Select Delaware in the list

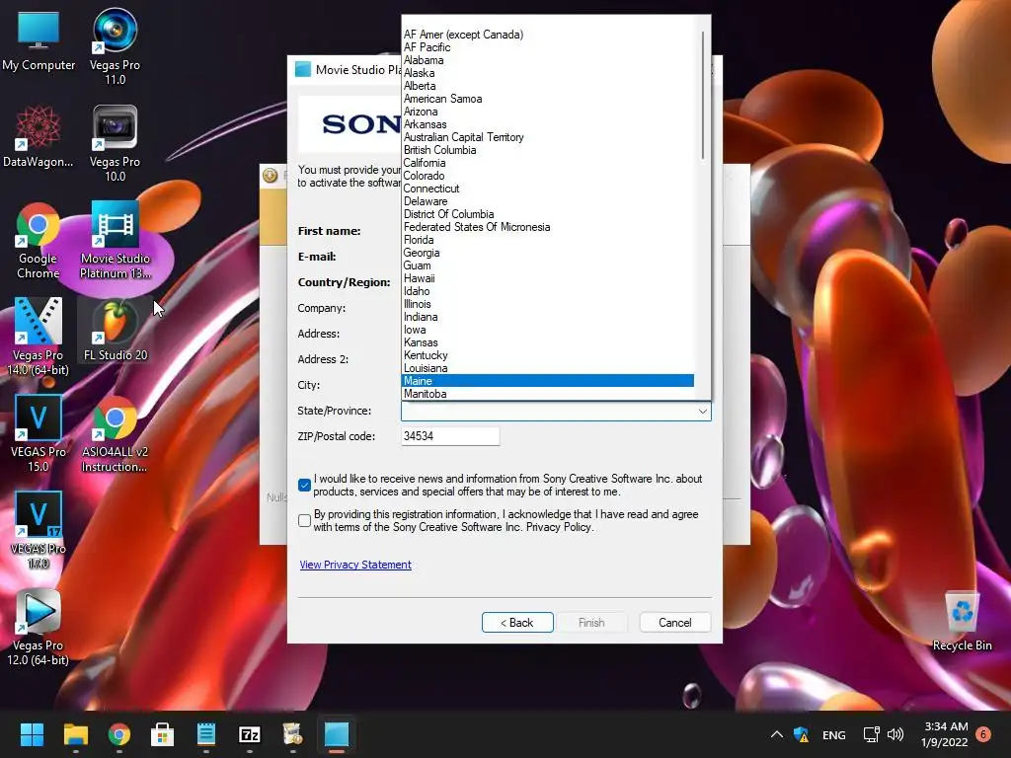(547, 201)
